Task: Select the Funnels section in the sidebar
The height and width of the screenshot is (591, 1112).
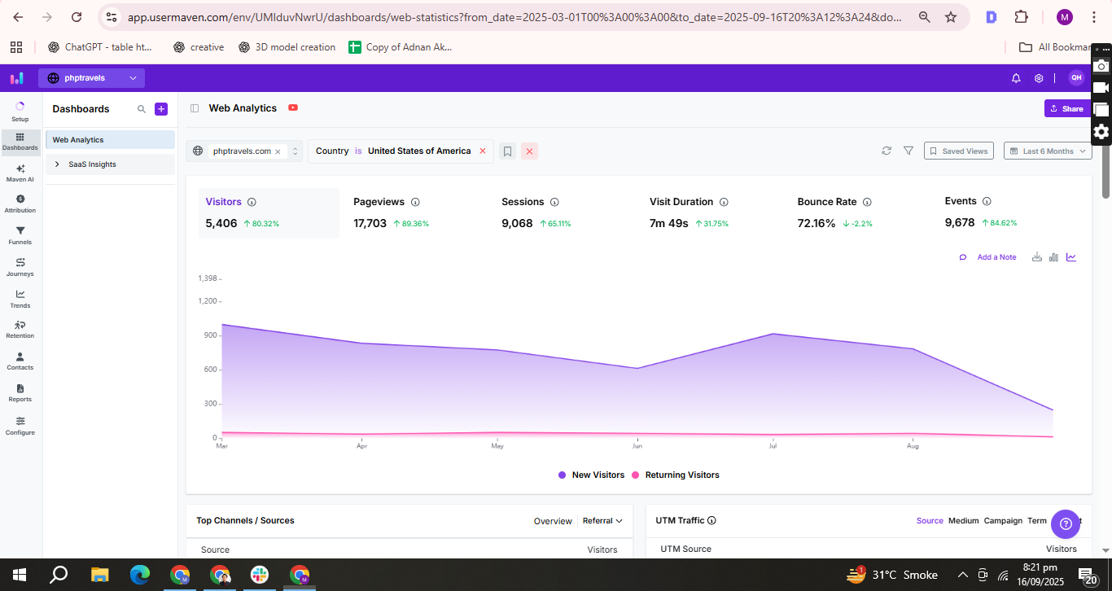Action: (20, 234)
